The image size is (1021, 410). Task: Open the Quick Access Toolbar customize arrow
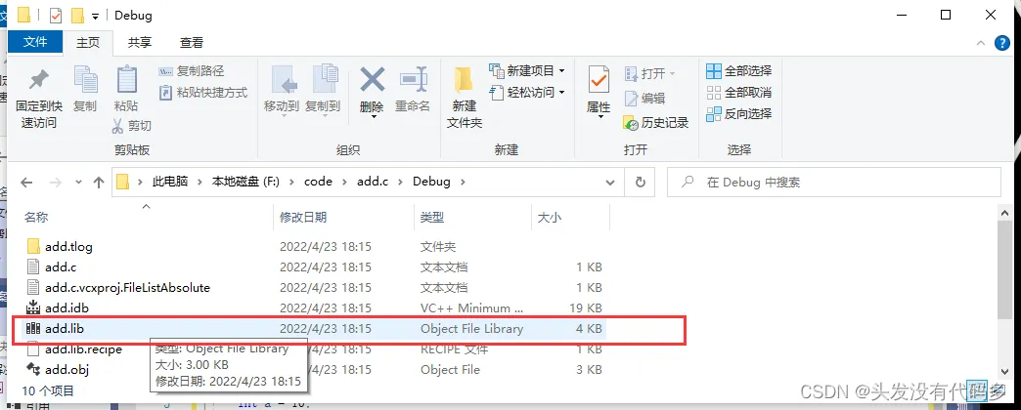[x=96, y=16]
